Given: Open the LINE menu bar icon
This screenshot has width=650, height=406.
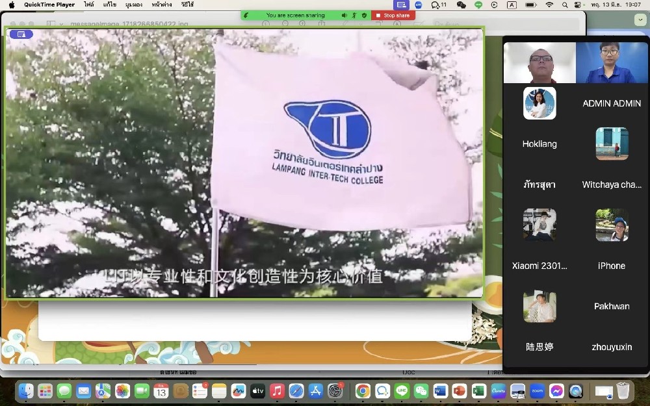Looking at the screenshot, I should [x=478, y=5].
